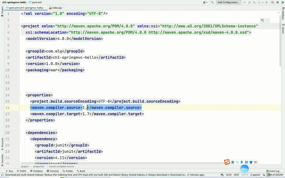This screenshot has height=178, width=285.
Task: Toggle tool window bars corner icon
Action: tap(2, 175)
